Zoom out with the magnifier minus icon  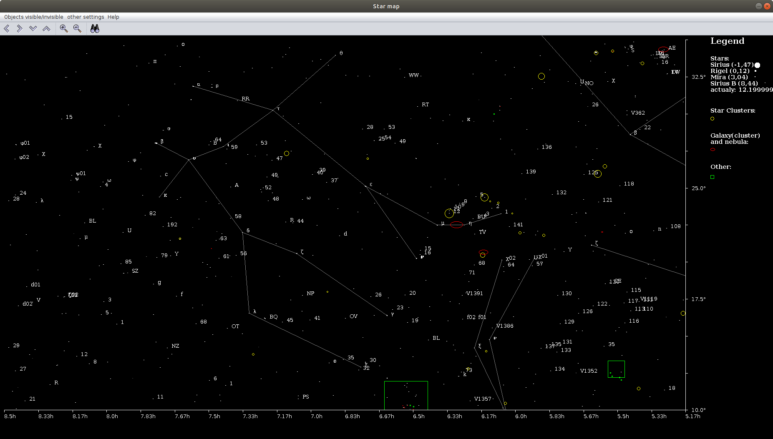pos(77,28)
